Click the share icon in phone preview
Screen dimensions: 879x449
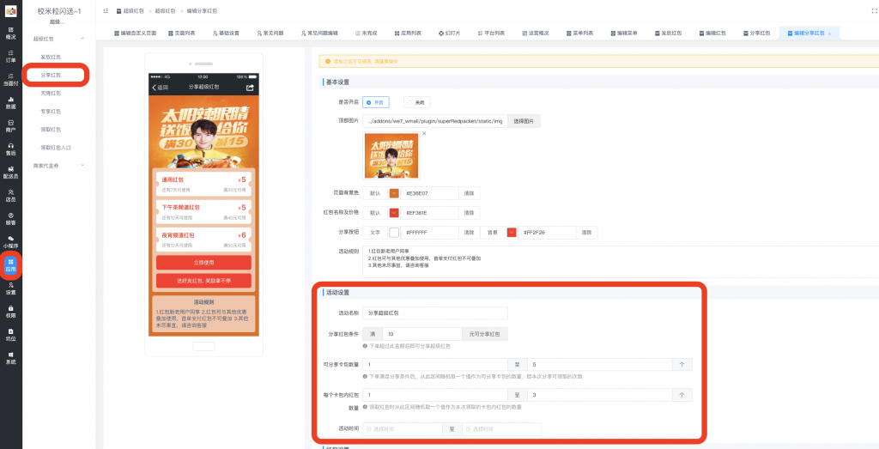(x=250, y=88)
